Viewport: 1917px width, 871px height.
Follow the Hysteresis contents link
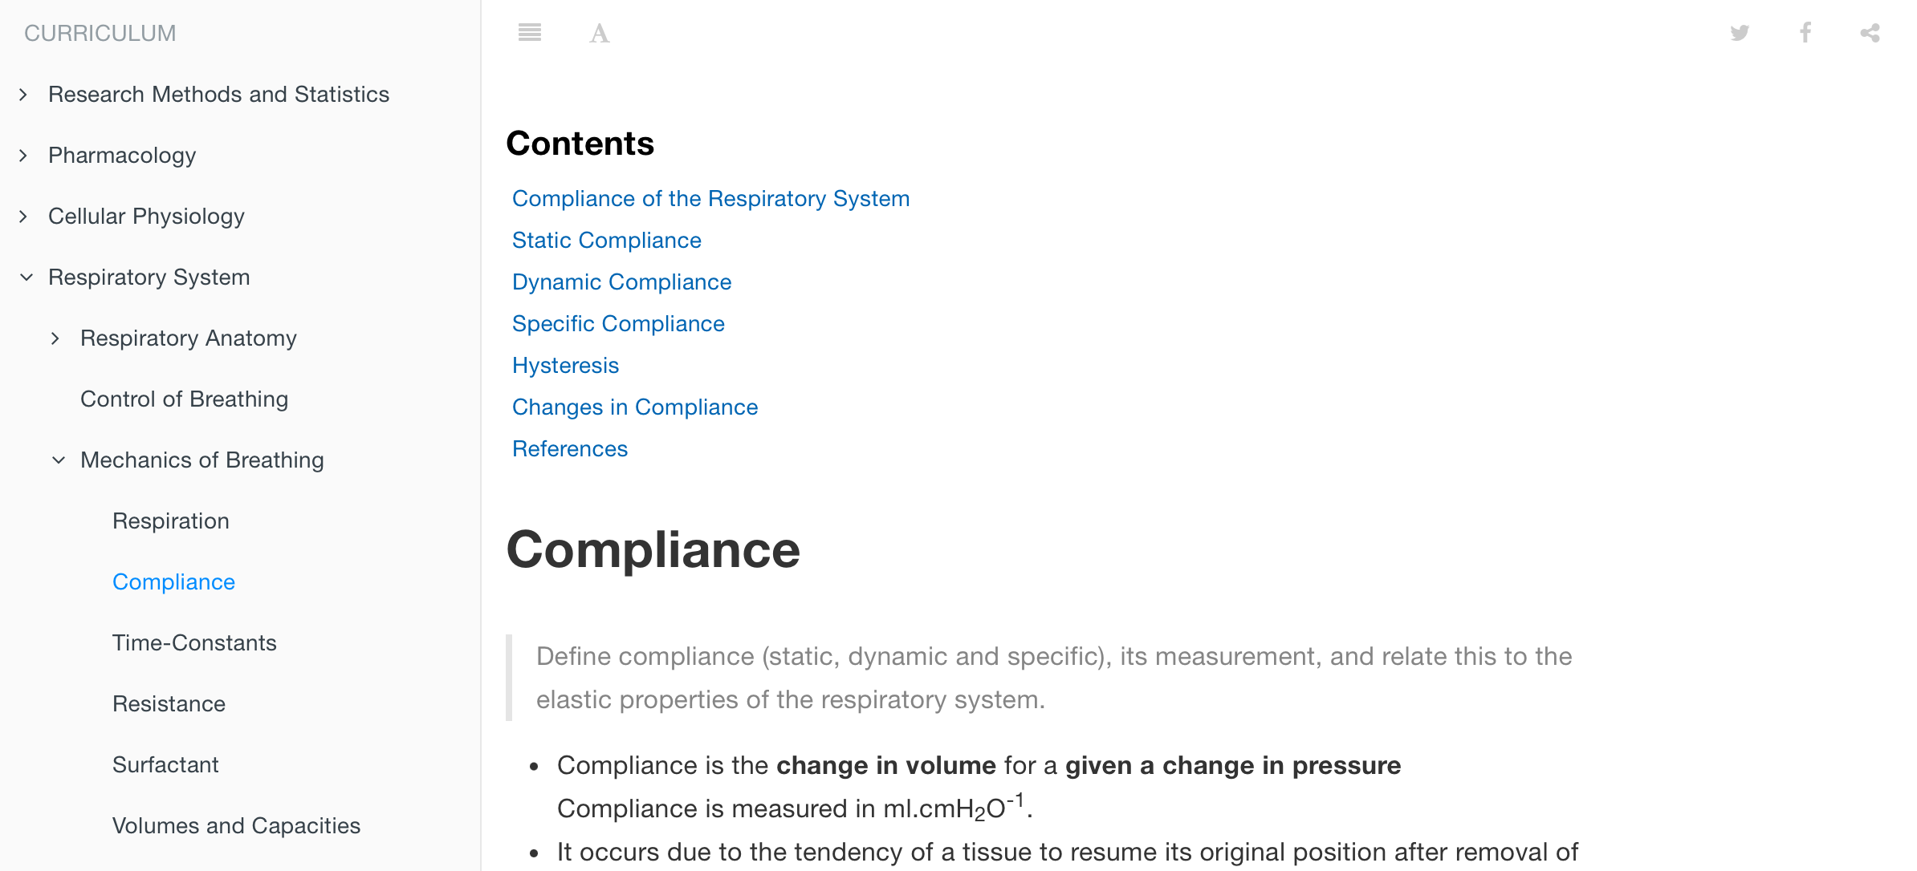point(565,365)
